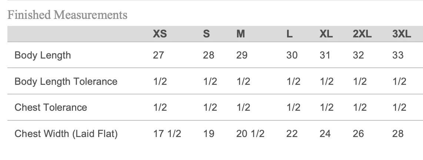Select the XS column header
The image size is (423, 160).
[160, 34]
